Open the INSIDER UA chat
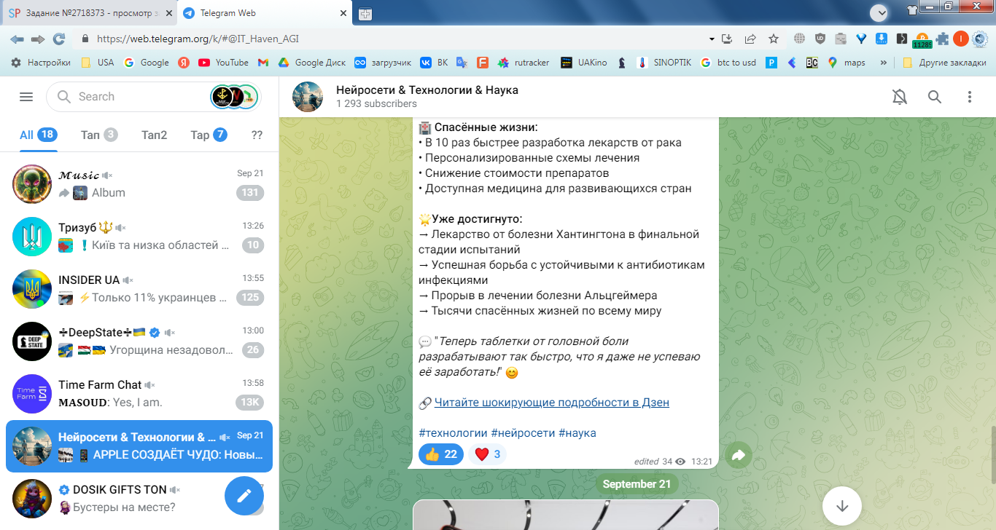 (139, 289)
